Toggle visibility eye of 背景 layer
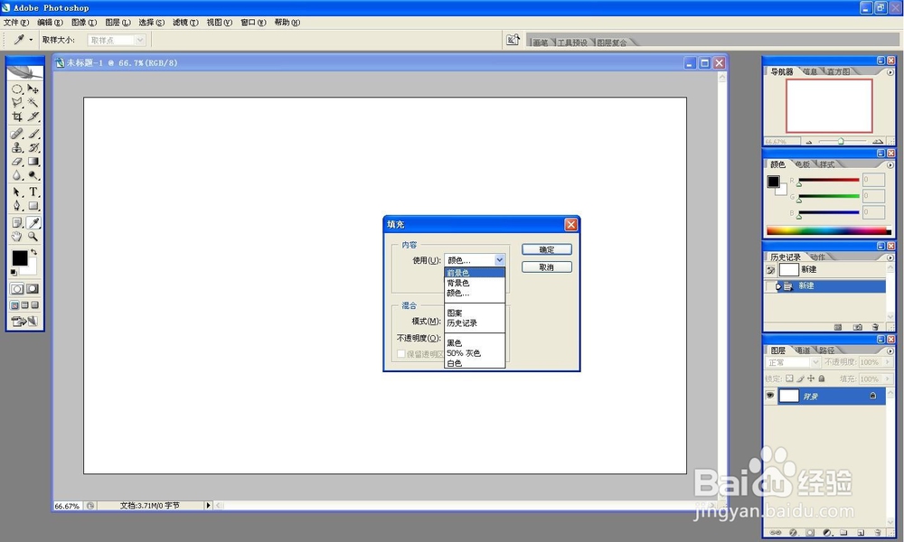The image size is (904, 542). click(770, 396)
